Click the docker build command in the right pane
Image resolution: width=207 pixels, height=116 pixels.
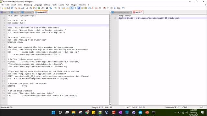[149, 18]
